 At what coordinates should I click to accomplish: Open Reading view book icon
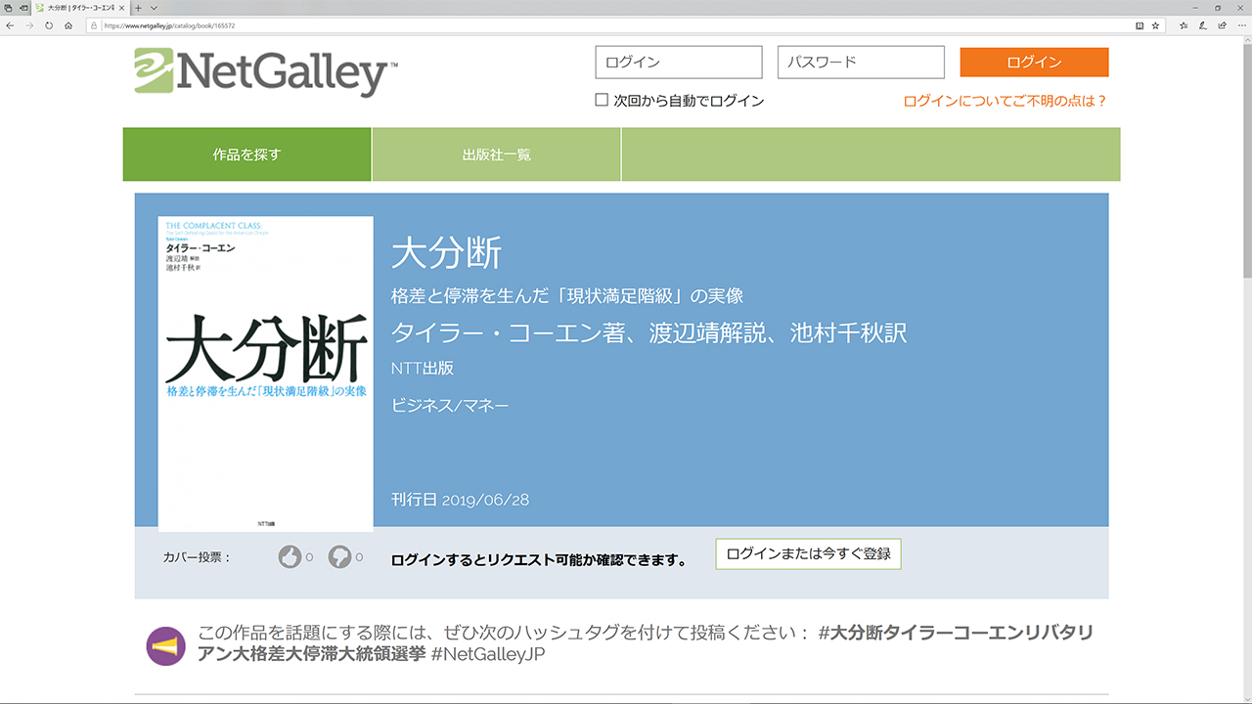pyautogui.click(x=1140, y=25)
